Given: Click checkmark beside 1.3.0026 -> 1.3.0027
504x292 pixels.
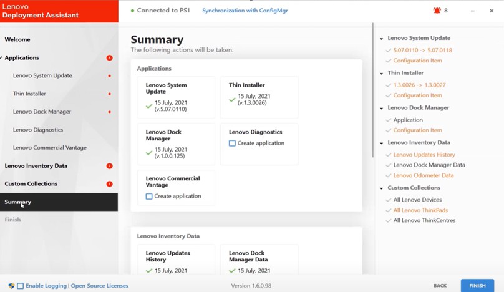Looking at the screenshot, I should (388, 85).
